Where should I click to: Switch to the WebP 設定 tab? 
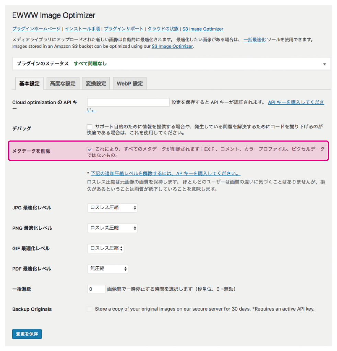(x=130, y=84)
